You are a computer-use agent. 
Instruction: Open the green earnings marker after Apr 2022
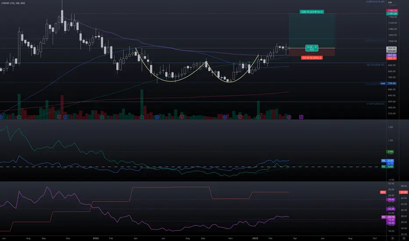click(x=142, y=117)
